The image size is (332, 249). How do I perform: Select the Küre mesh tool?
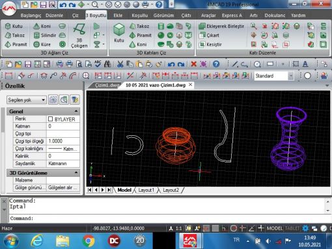pos(42,44)
